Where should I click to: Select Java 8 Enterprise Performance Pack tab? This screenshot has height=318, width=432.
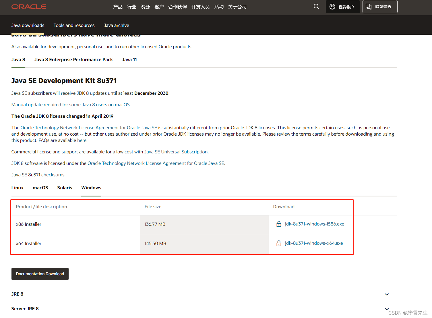73,59
